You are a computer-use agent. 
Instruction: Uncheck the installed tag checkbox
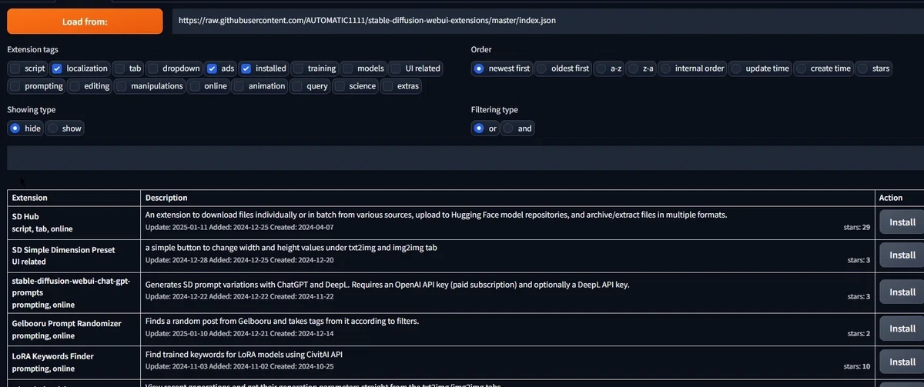click(x=246, y=68)
